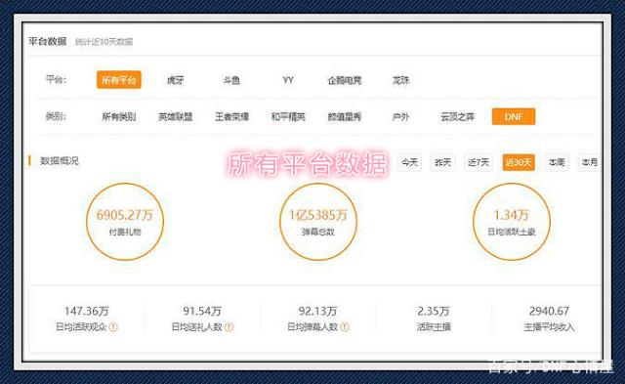Click the 91.54万 value
The height and width of the screenshot is (384, 625).
pyautogui.click(x=202, y=311)
